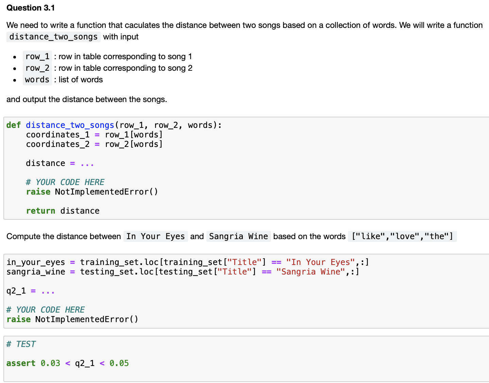This screenshot has width=489, height=383.
Task: Click the coordinates_1 assignment line
Action: (94, 135)
